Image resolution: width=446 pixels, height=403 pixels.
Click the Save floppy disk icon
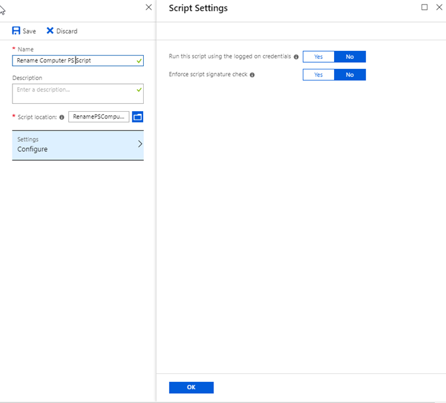pos(16,30)
